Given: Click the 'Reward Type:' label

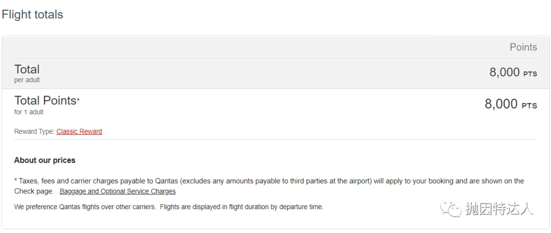Looking at the screenshot, I should tap(34, 132).
